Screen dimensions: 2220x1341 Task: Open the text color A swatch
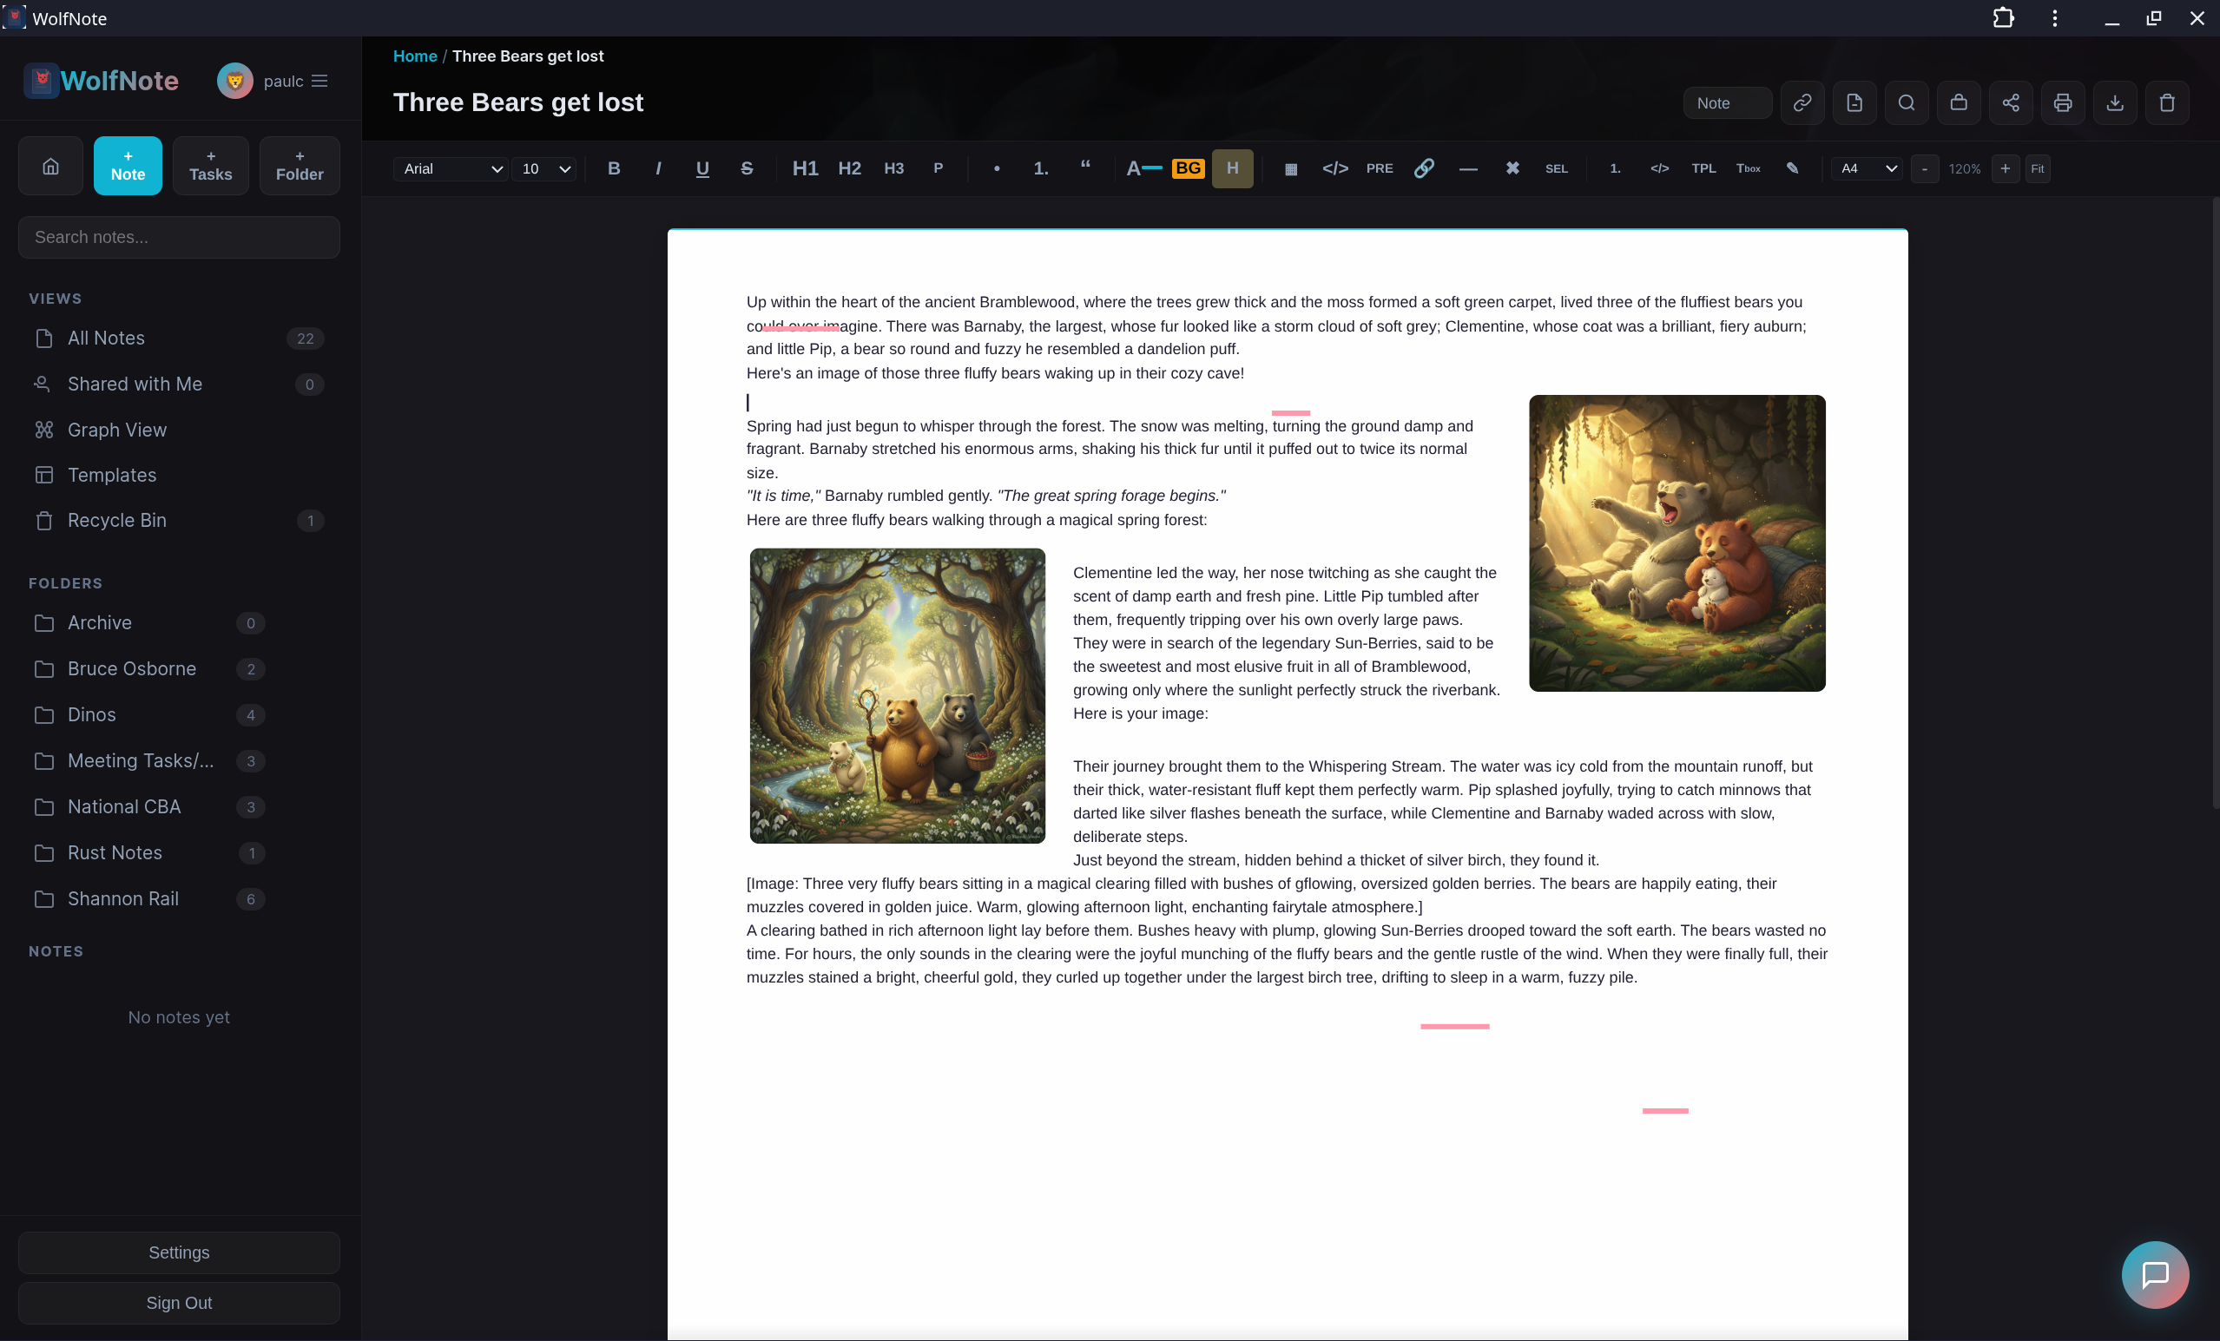[x=1143, y=168]
